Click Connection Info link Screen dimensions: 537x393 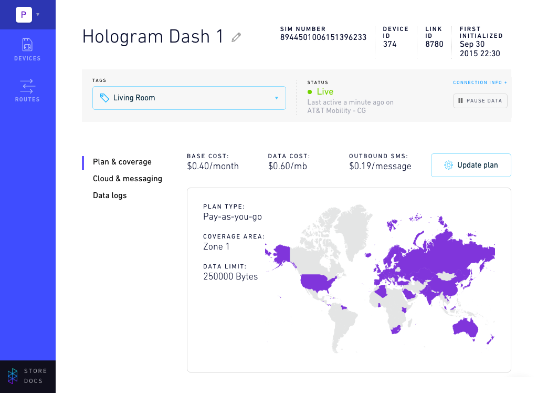click(x=480, y=82)
